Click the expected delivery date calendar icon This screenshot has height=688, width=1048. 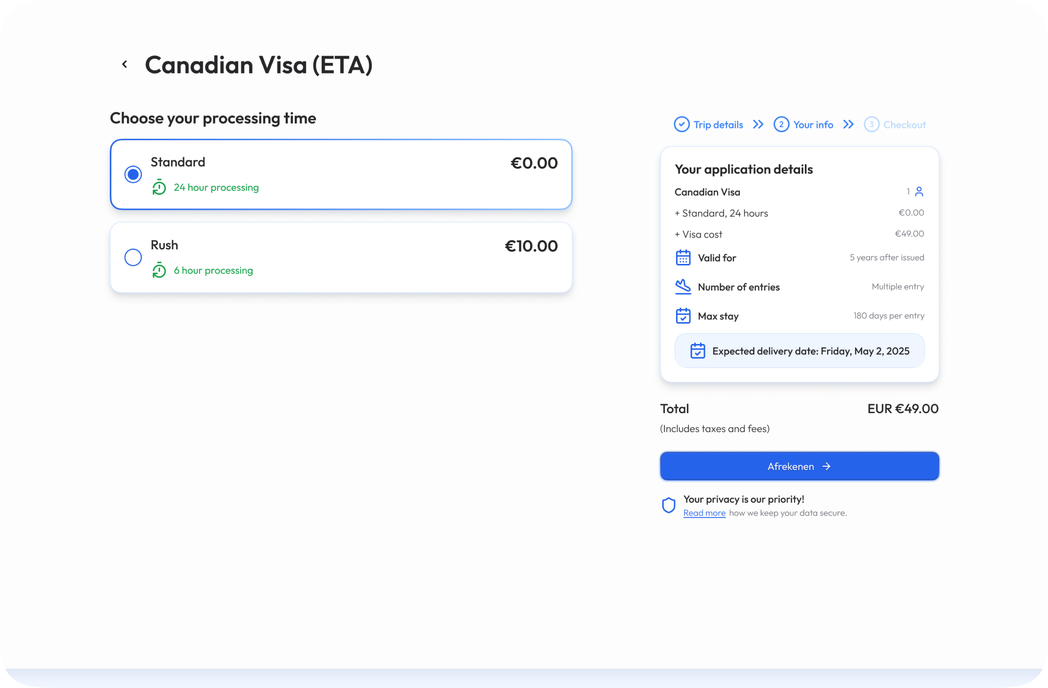tap(697, 351)
